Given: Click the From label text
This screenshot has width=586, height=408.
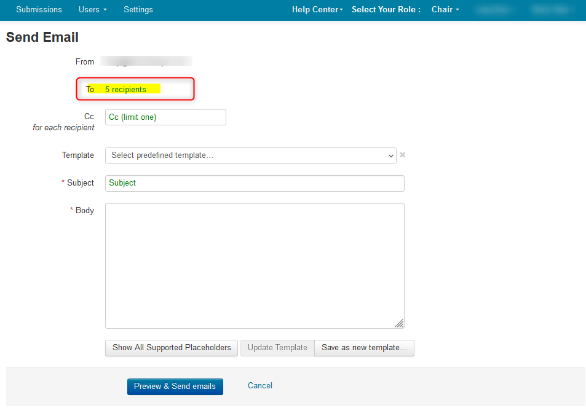Looking at the screenshot, I should pyautogui.click(x=85, y=61).
